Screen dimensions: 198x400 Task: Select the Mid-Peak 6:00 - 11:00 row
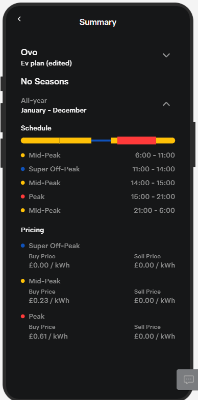point(98,155)
